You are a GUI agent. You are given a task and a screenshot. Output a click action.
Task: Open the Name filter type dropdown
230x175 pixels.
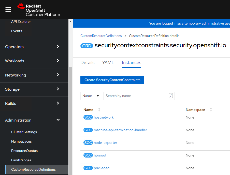coord(92,96)
